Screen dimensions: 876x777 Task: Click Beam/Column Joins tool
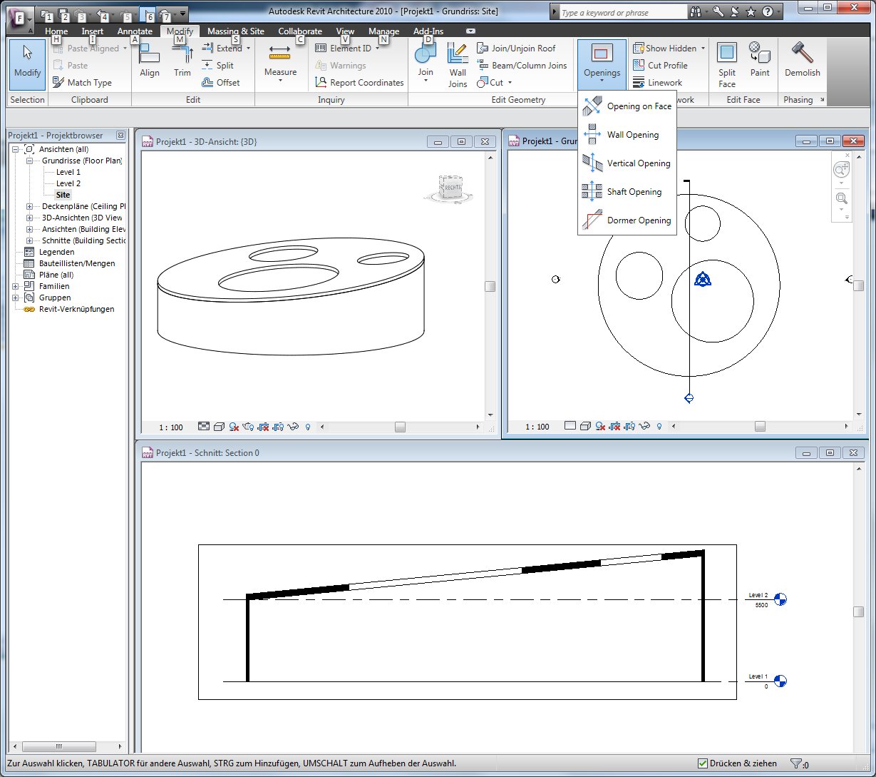click(522, 66)
